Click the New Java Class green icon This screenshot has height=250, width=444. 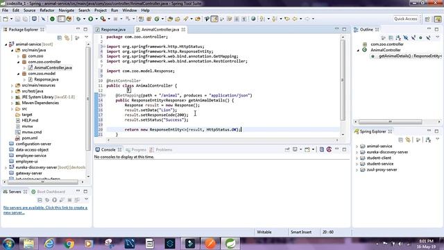tap(157, 19)
